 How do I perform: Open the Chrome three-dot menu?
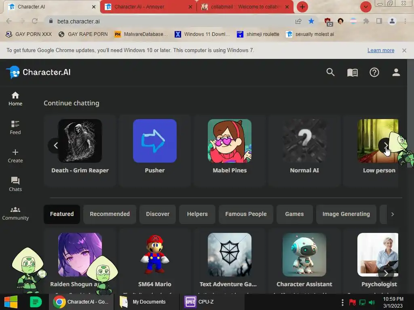[405, 21]
